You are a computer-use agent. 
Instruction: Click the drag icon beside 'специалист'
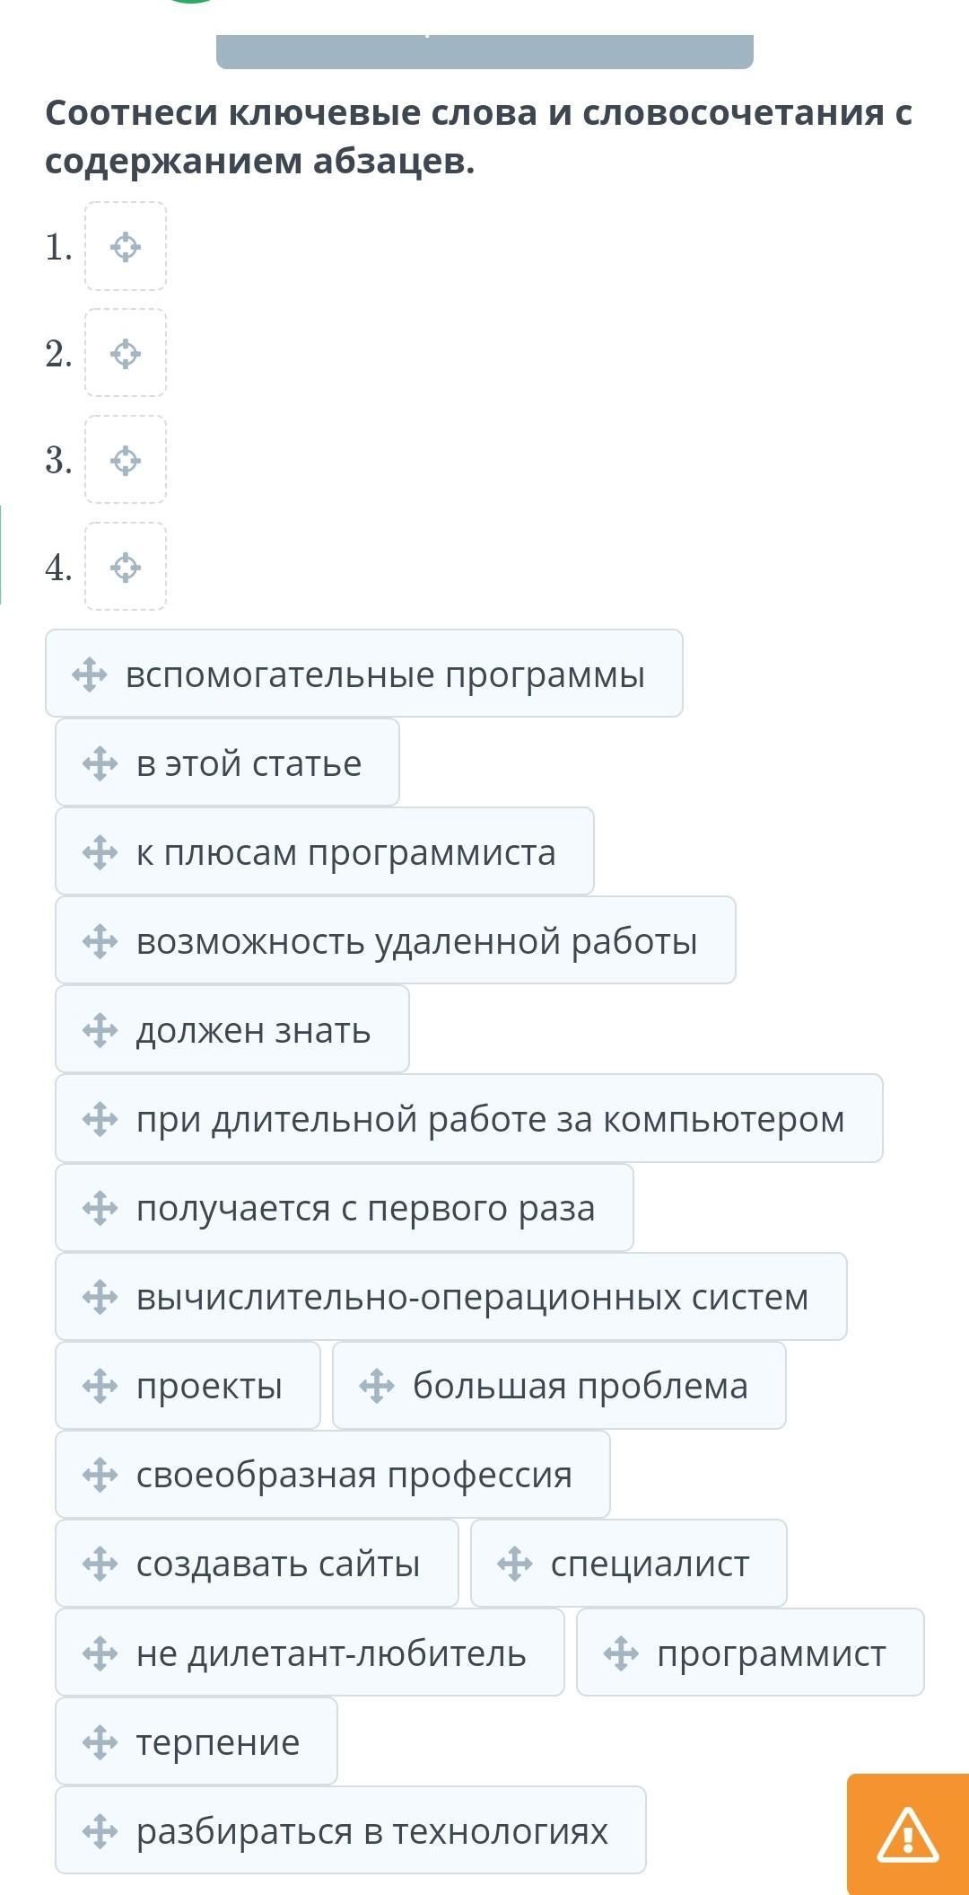click(x=515, y=1563)
